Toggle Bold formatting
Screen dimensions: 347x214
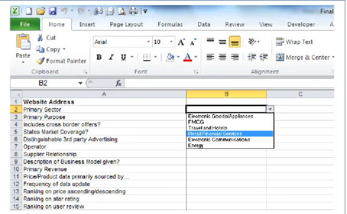pos(99,58)
